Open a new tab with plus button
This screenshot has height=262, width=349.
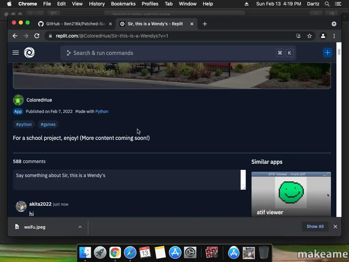(x=205, y=24)
